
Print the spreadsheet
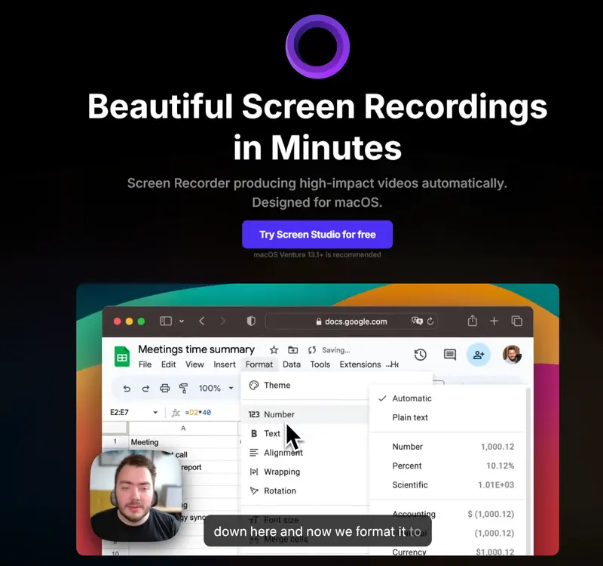[164, 386]
